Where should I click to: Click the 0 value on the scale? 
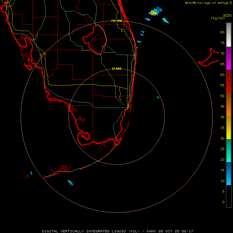(x=223, y=202)
